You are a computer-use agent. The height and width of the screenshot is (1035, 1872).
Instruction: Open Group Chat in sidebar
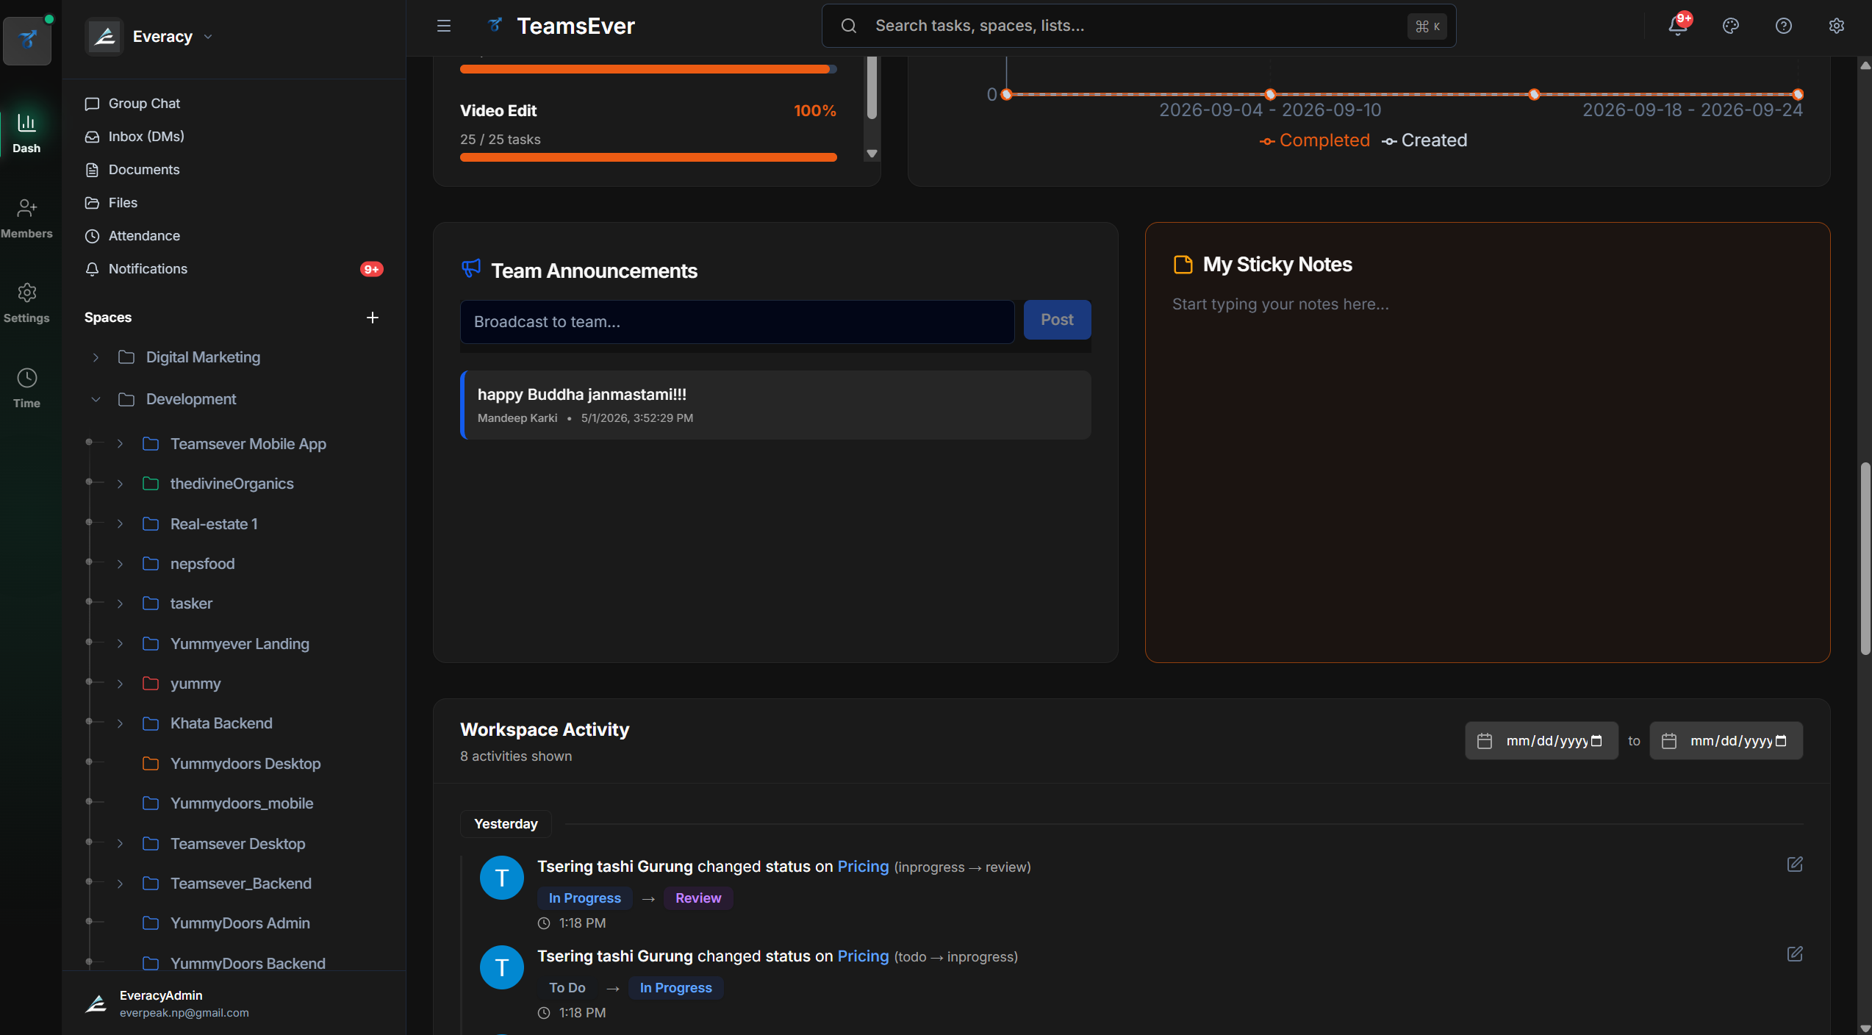tap(234, 104)
